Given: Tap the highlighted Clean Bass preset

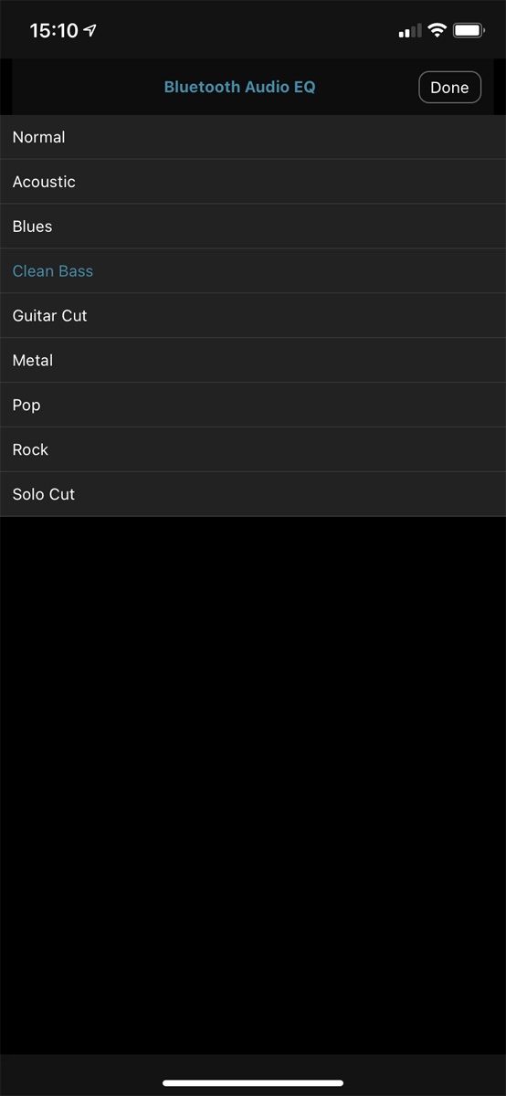Looking at the screenshot, I should (x=253, y=271).
